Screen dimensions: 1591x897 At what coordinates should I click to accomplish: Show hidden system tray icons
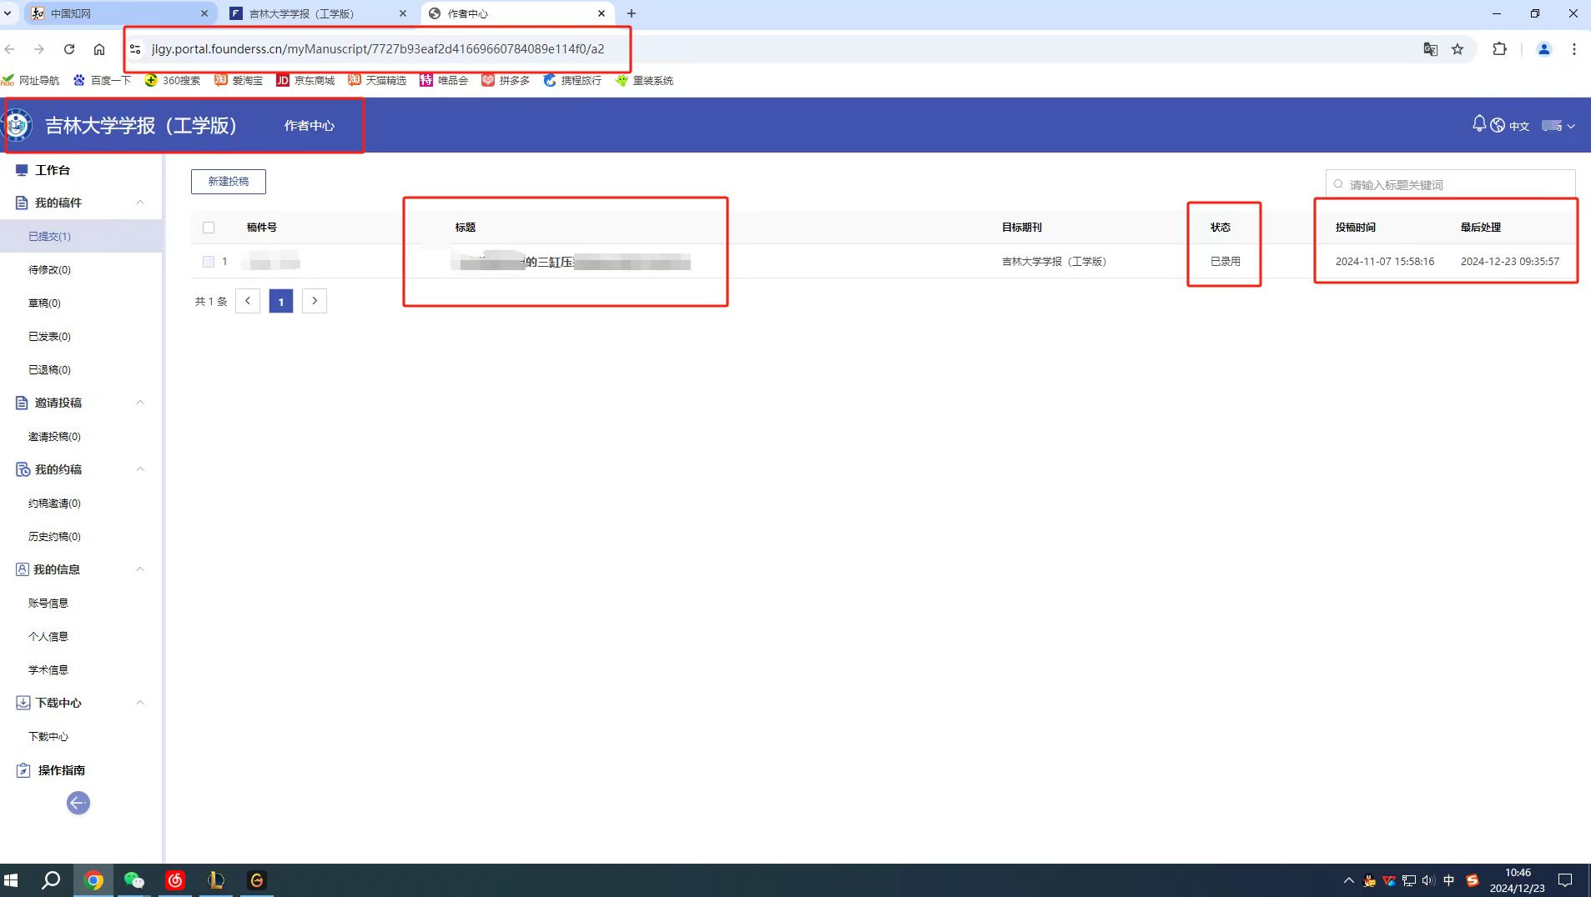(x=1348, y=880)
